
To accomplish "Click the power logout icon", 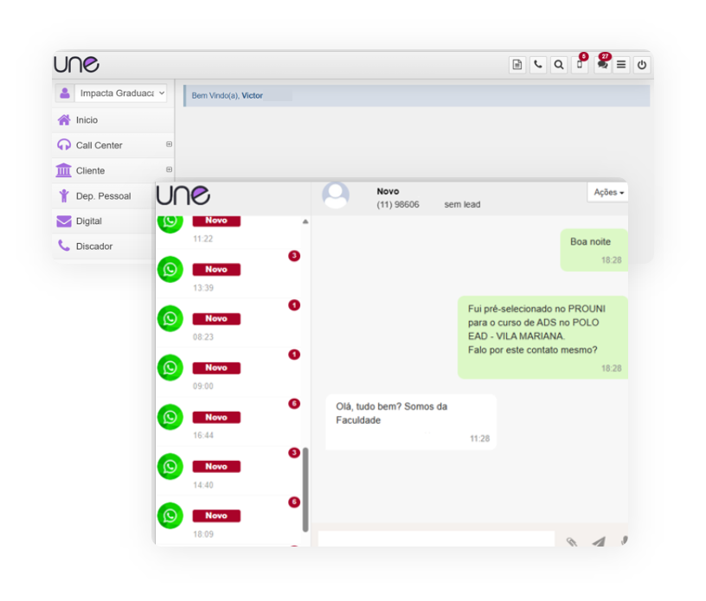I will pyautogui.click(x=642, y=65).
